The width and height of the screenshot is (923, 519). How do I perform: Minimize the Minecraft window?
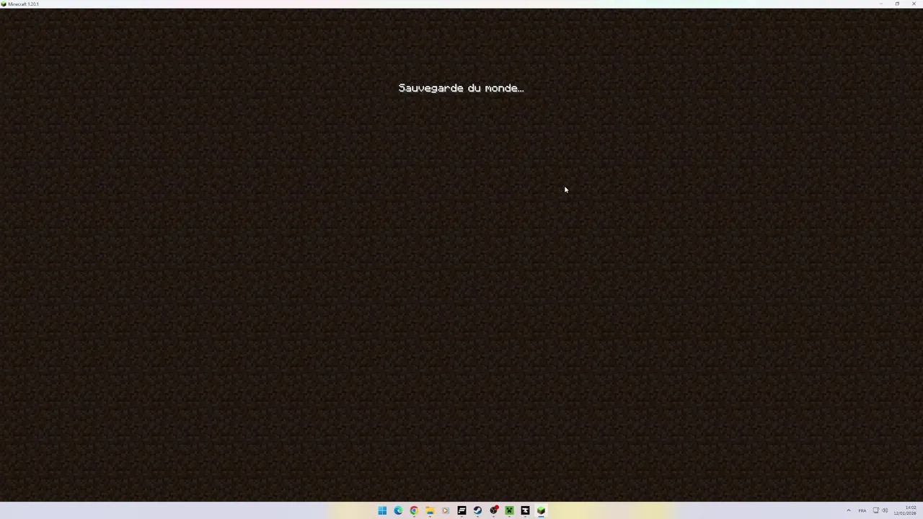[x=880, y=4]
